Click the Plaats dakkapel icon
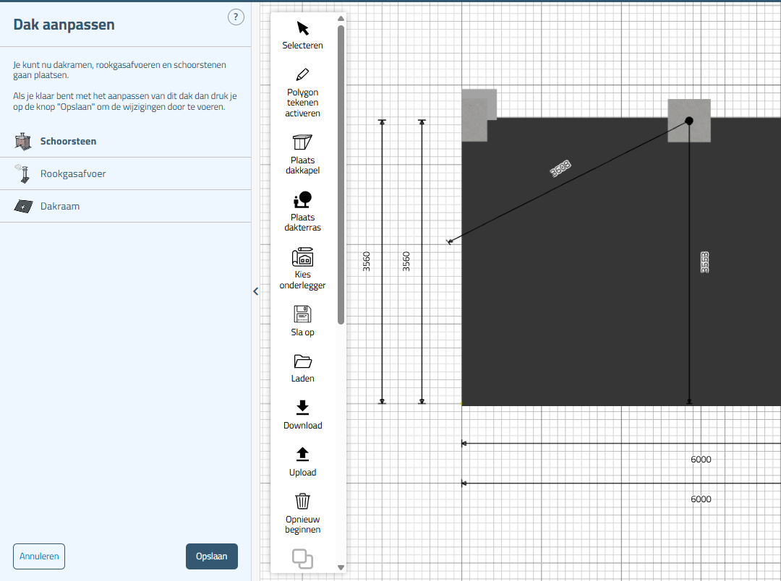 click(x=302, y=142)
